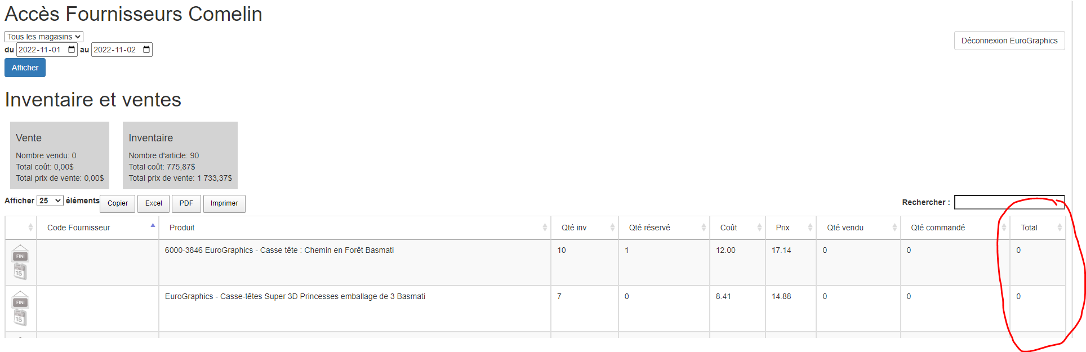The image size is (1086, 352).
Task: Click the Copier button
Action: tap(117, 203)
